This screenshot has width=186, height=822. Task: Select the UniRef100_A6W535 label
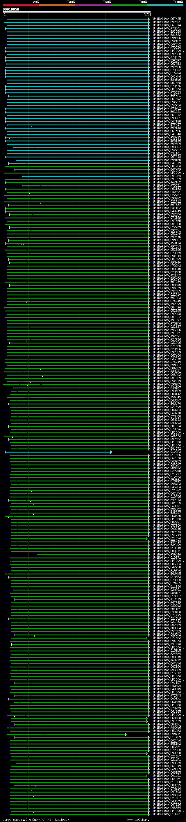(x=167, y=516)
